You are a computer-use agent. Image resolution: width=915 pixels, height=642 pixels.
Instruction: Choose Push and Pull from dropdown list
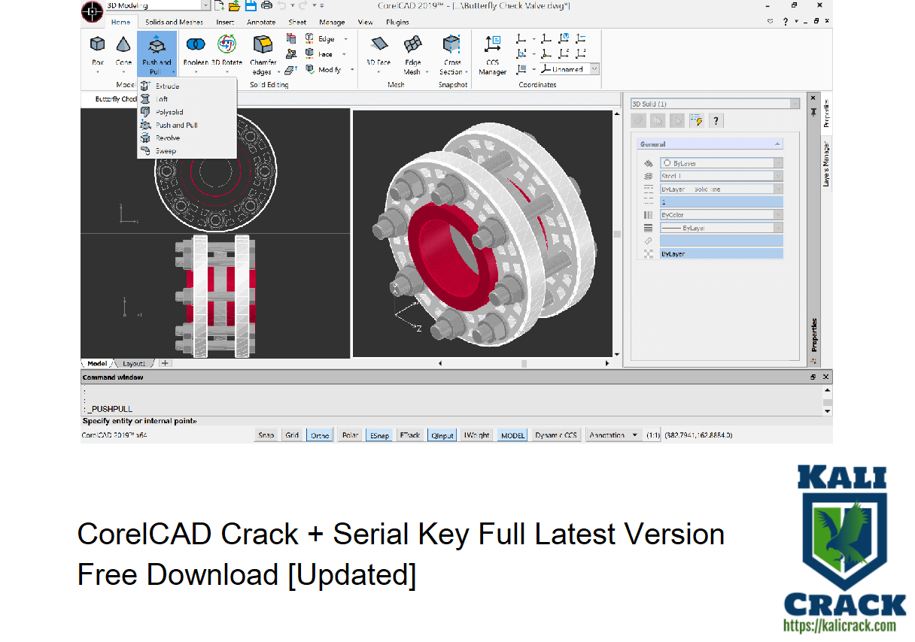(186, 125)
